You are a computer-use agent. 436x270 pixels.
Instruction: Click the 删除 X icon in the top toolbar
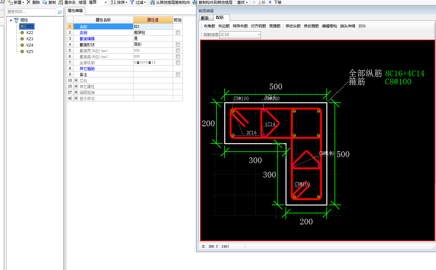tap(28, 2)
